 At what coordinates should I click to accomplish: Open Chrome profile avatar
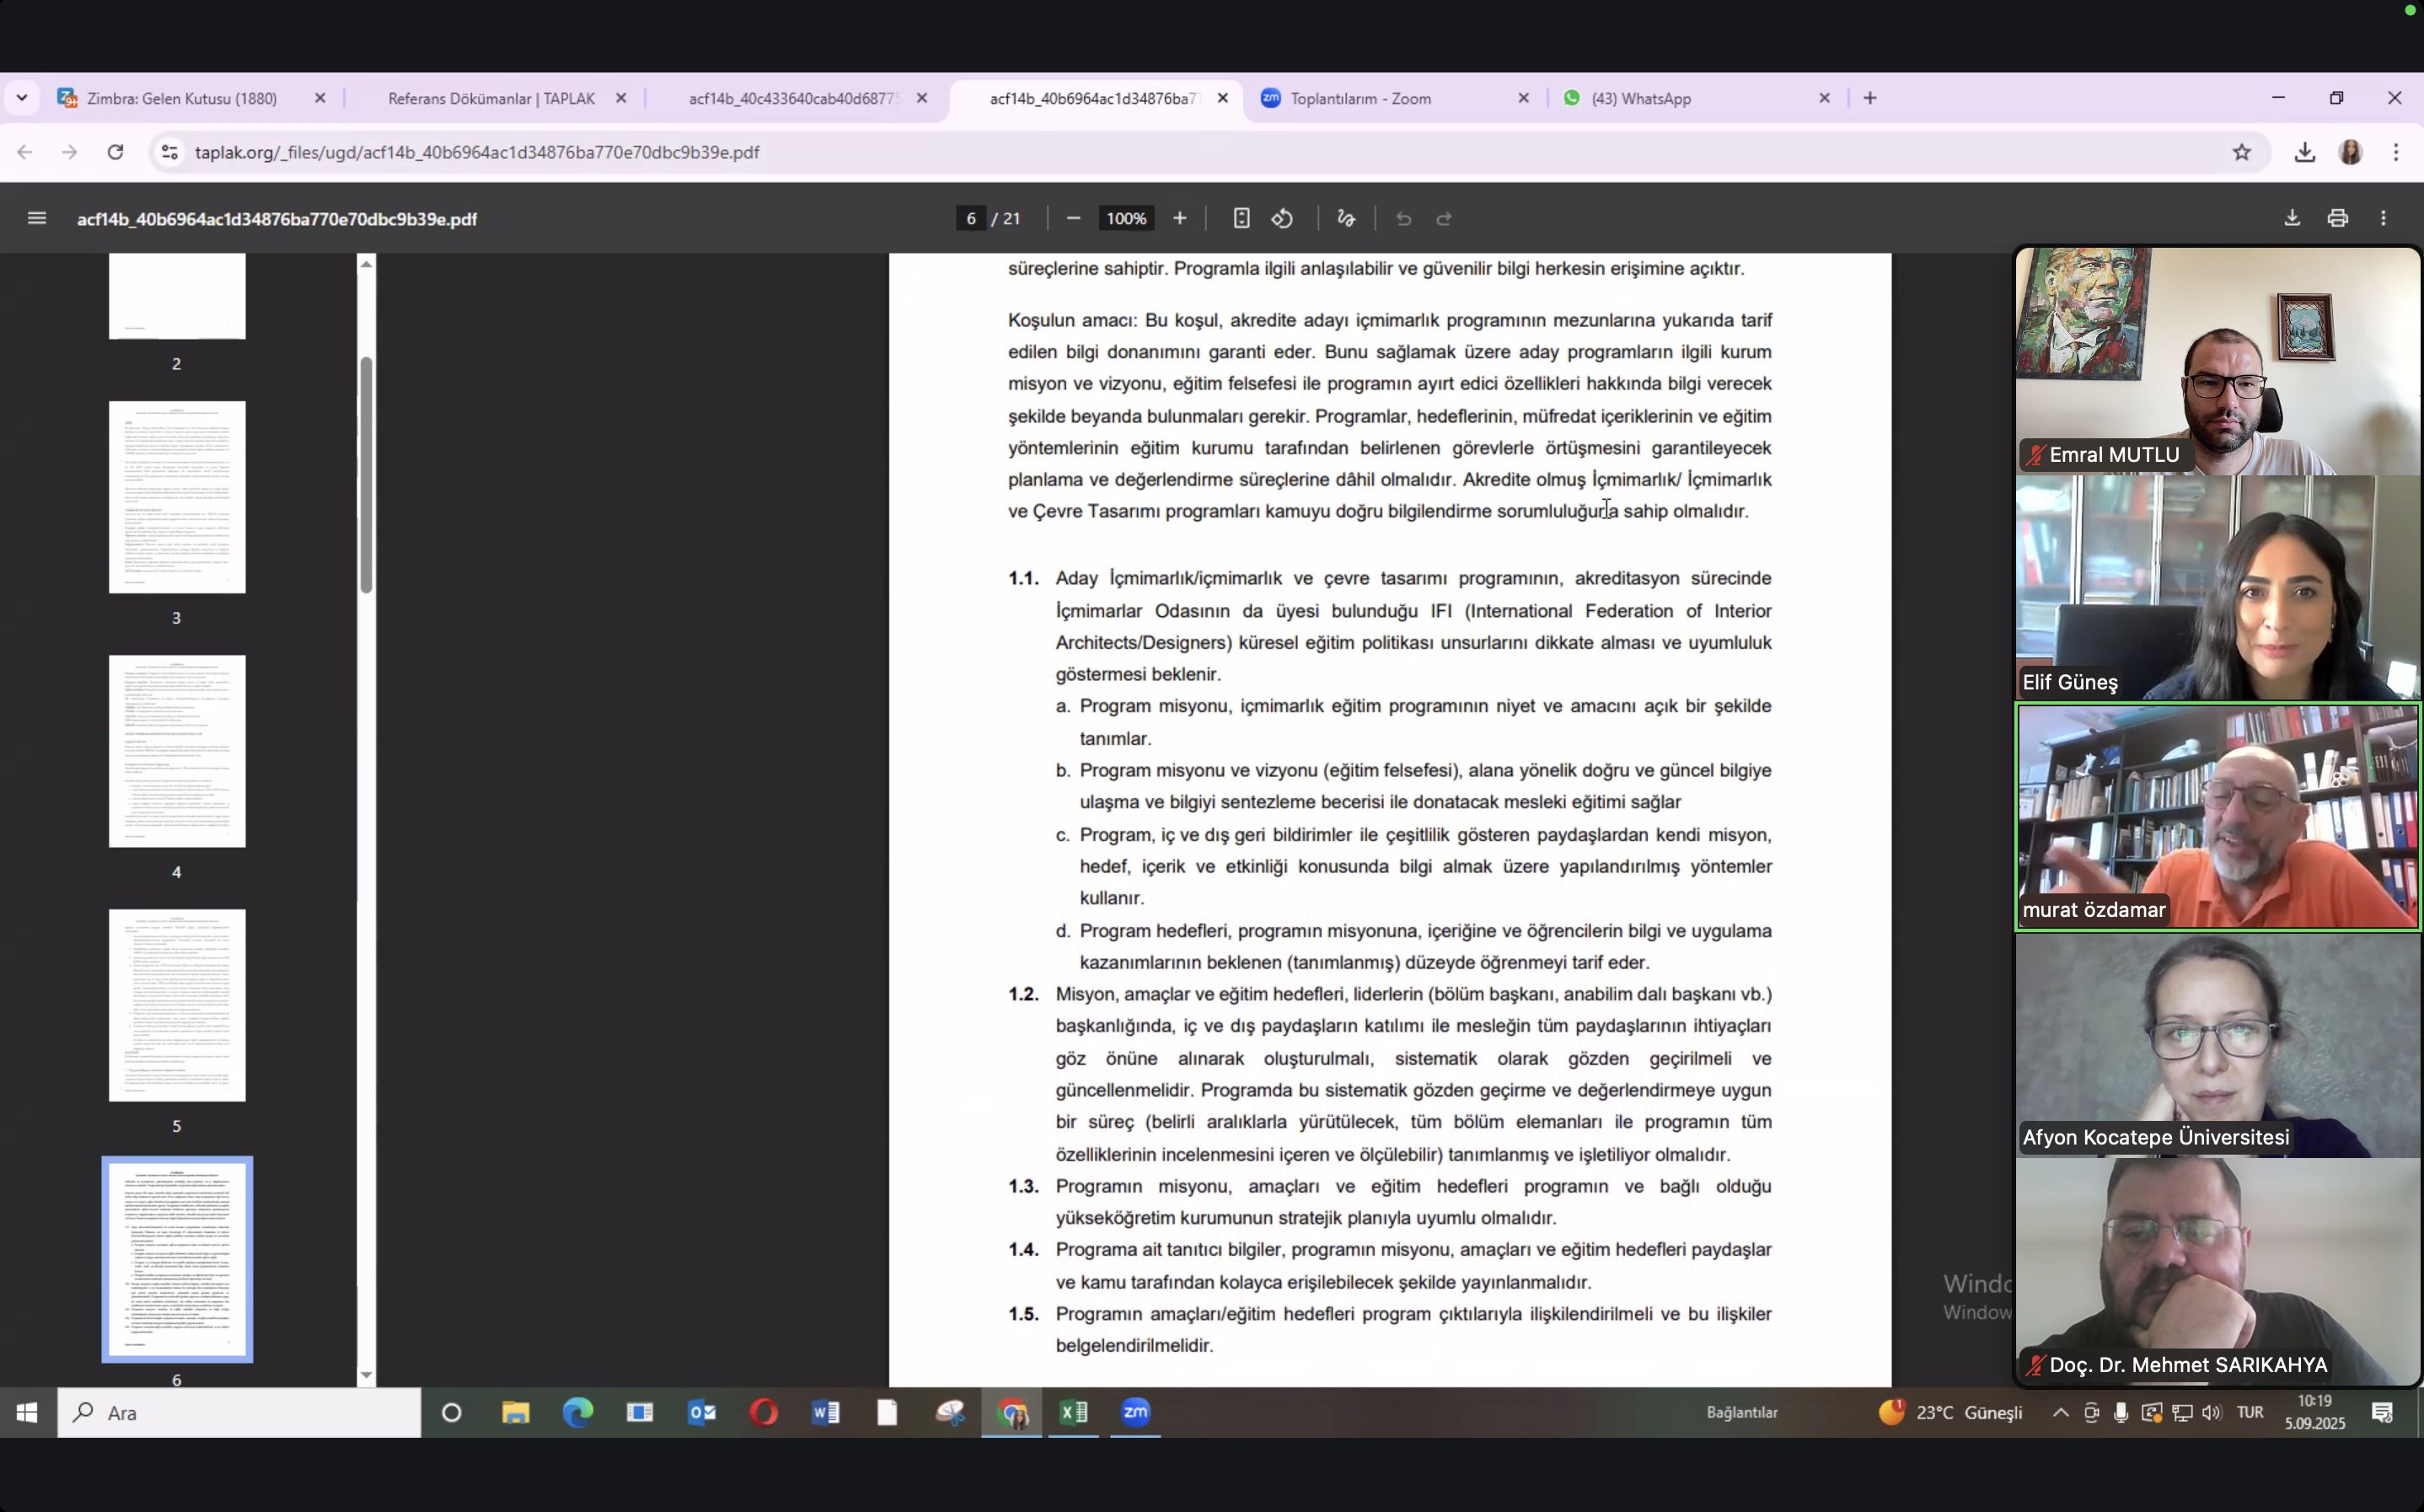[x=2351, y=152]
